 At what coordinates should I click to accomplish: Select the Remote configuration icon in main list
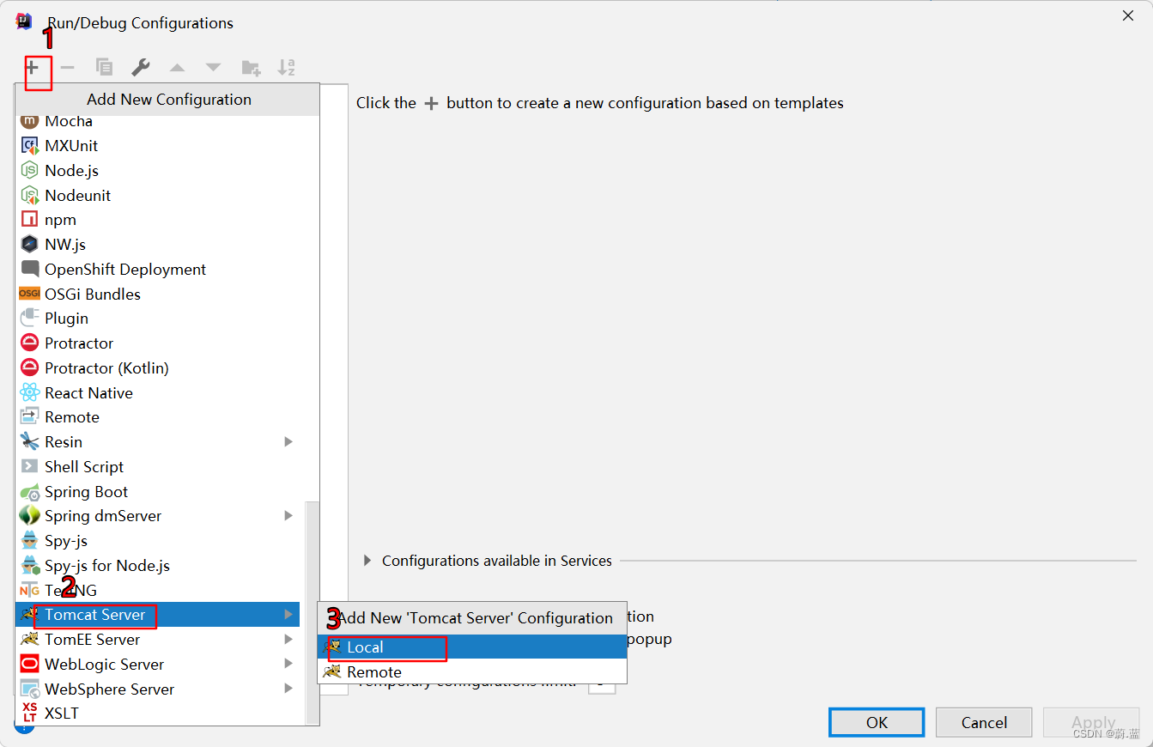[30, 417]
